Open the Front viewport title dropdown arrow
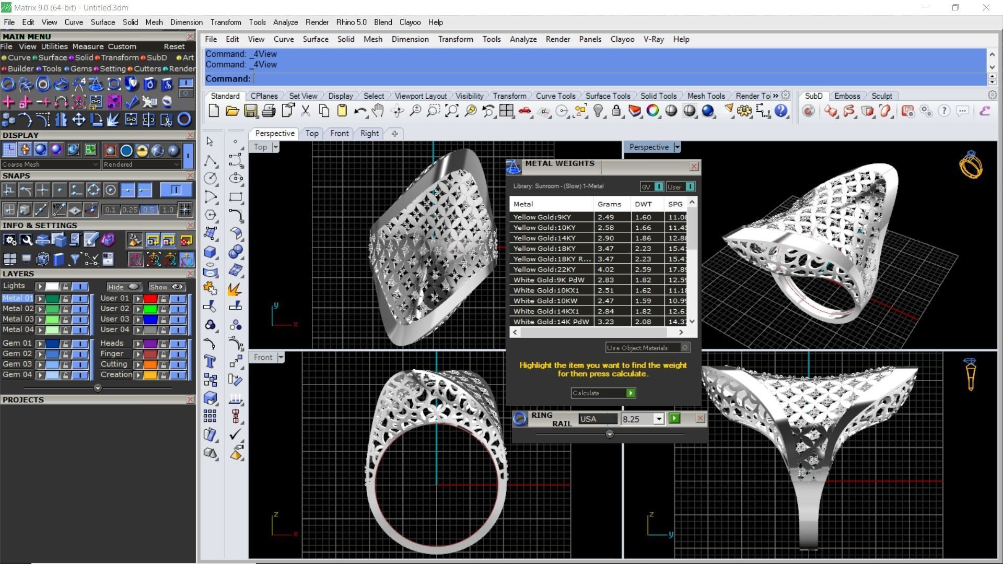This screenshot has width=1003, height=564. point(281,357)
